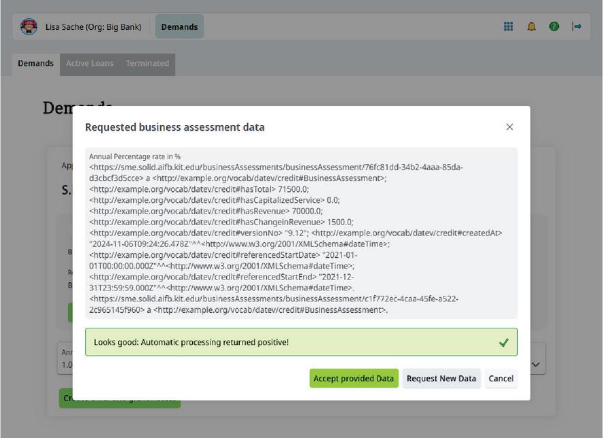Cancel the assessment data dialog
This screenshot has height=438, width=603.
pos(501,379)
